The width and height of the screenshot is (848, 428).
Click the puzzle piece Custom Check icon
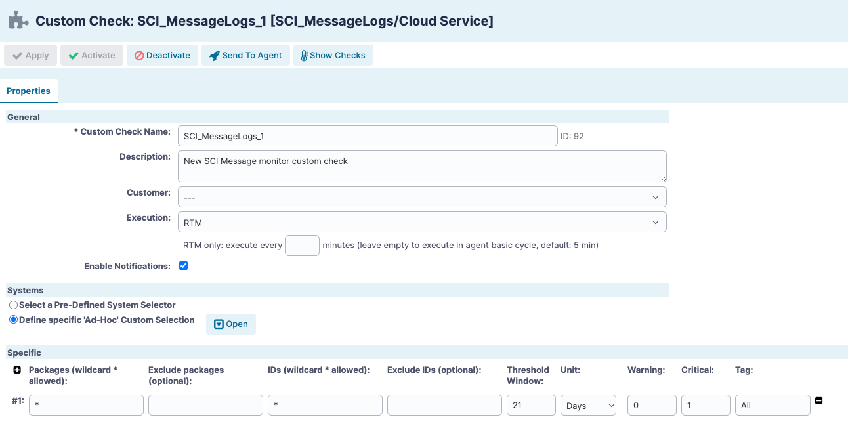tap(18, 20)
